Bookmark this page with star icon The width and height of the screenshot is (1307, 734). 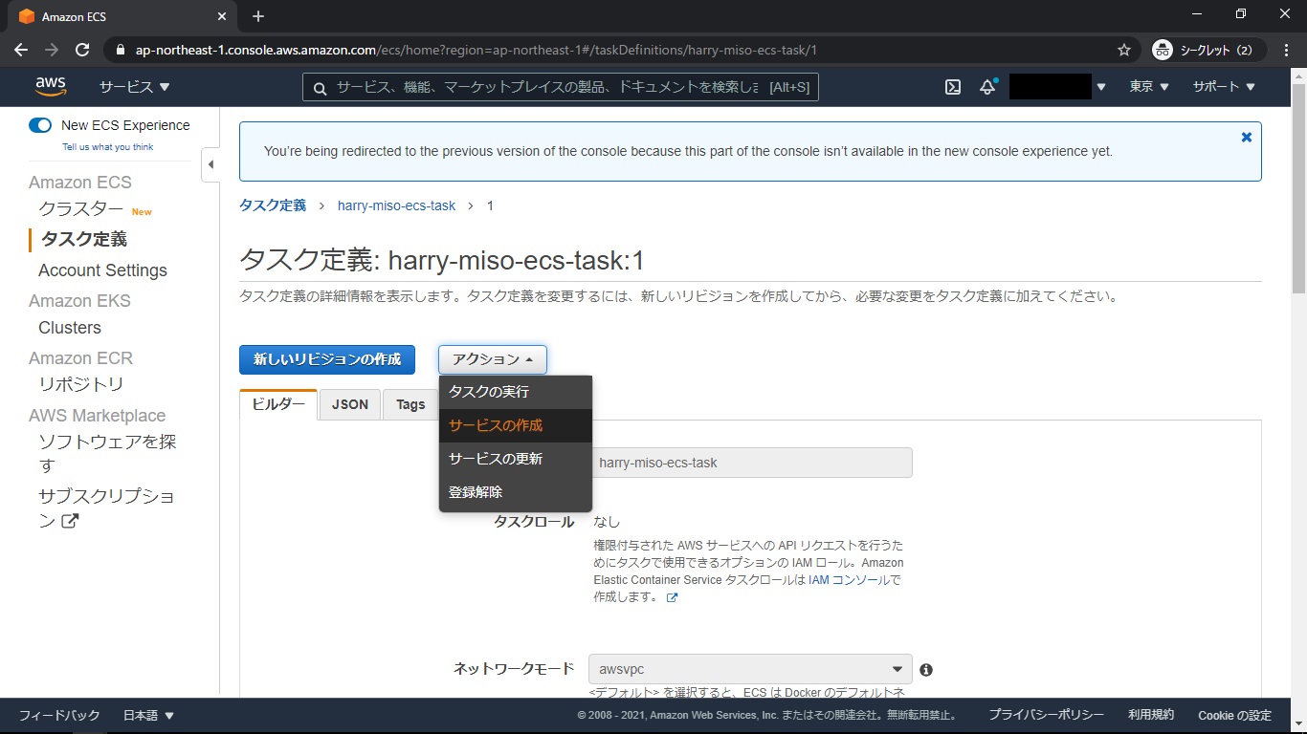tap(1123, 50)
